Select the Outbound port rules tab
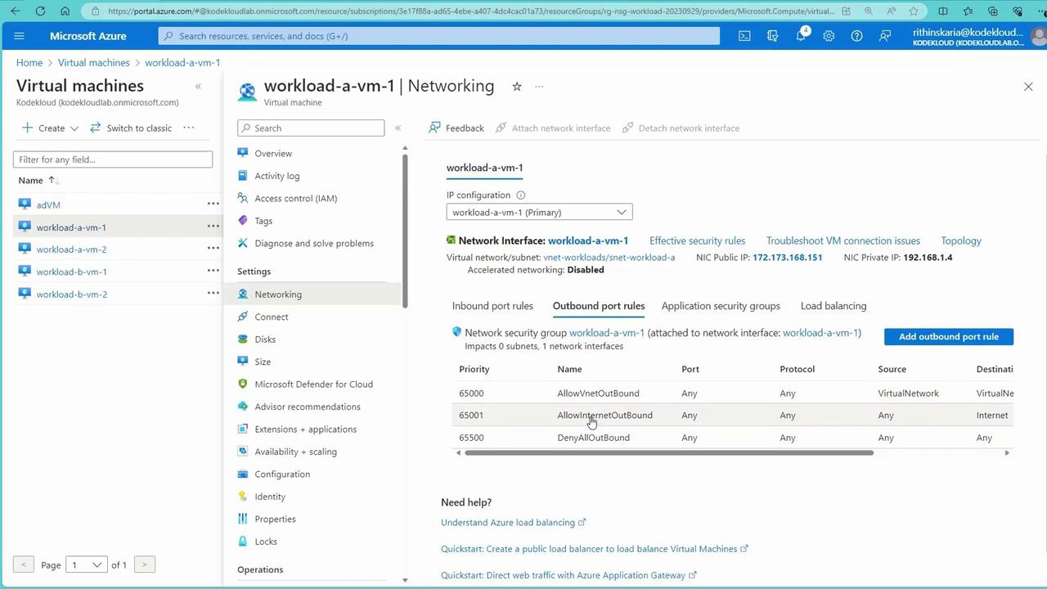Screen dimensions: 1047x589 click(x=599, y=306)
